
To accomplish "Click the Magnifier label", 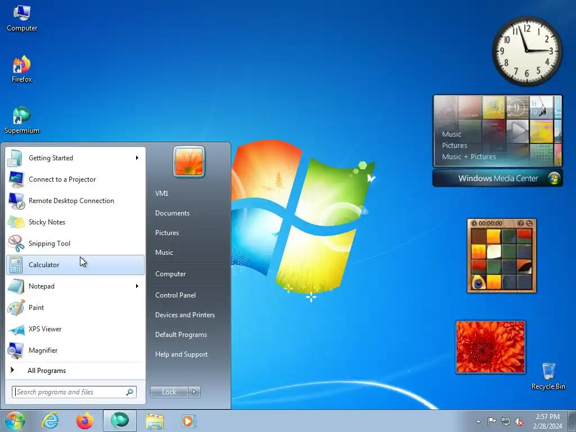I will [43, 350].
